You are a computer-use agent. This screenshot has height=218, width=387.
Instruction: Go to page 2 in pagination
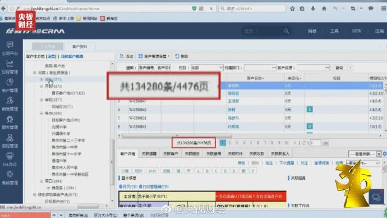230,143
